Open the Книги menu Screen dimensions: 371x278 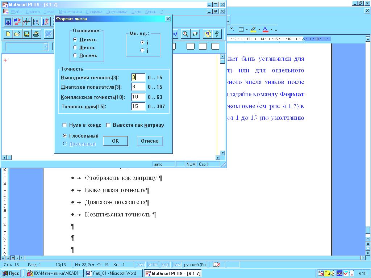click(151, 12)
